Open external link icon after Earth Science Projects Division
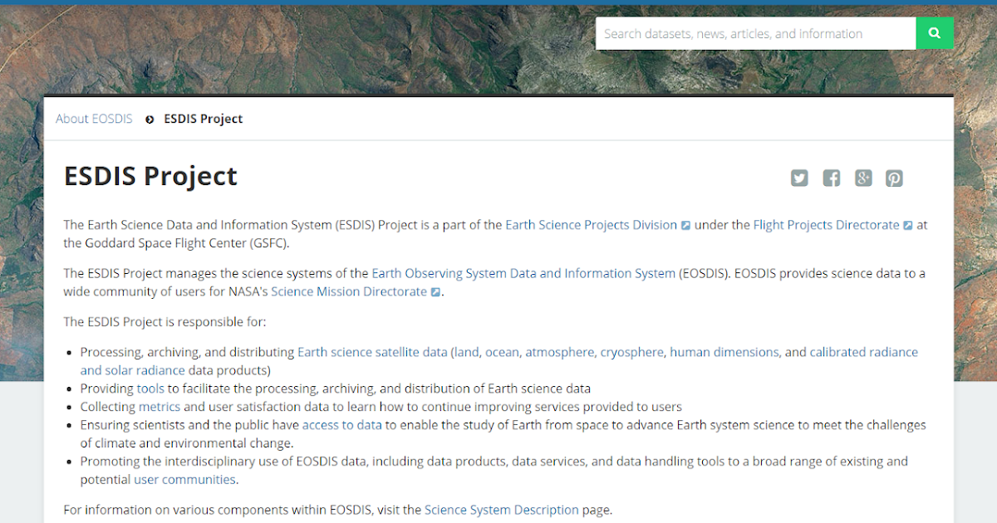The height and width of the screenshot is (523, 997). pos(686,224)
